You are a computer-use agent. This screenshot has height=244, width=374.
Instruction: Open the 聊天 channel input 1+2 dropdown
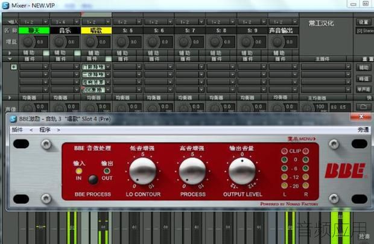46,22
